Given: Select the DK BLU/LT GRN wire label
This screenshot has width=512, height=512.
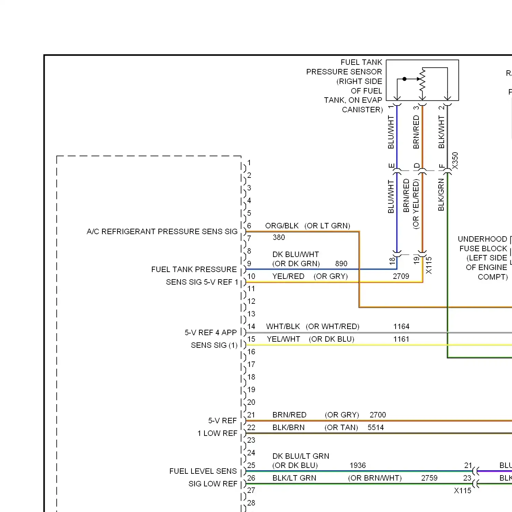Looking at the screenshot, I should (x=301, y=456).
